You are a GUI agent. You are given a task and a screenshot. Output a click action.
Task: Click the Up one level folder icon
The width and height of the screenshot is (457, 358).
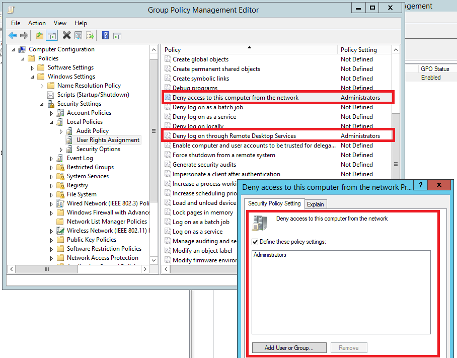pyautogui.click(x=40, y=35)
